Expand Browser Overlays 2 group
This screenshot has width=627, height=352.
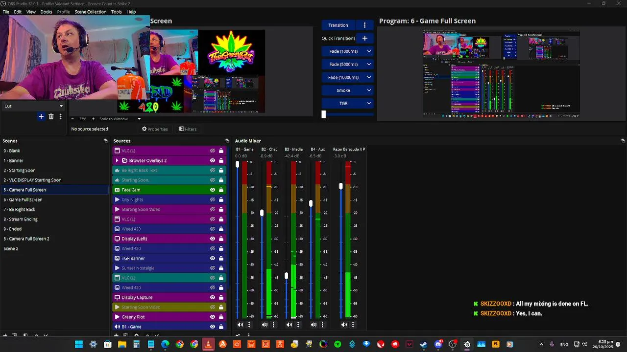pos(117,160)
